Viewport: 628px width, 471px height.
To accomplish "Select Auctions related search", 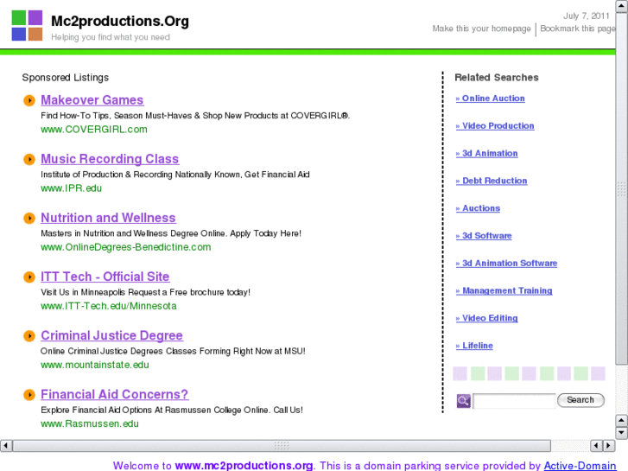I will coord(478,208).
